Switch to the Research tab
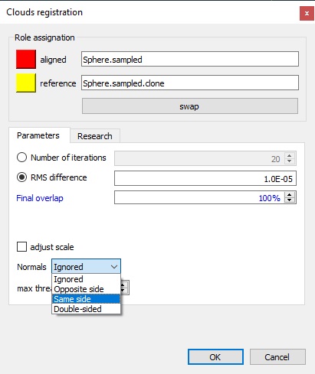This screenshot has width=315, height=374. [x=95, y=136]
